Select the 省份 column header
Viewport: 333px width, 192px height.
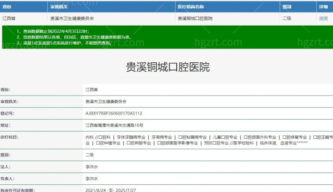coord(7,7)
